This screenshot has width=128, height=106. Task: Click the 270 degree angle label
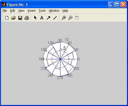click(x=60, y=78)
